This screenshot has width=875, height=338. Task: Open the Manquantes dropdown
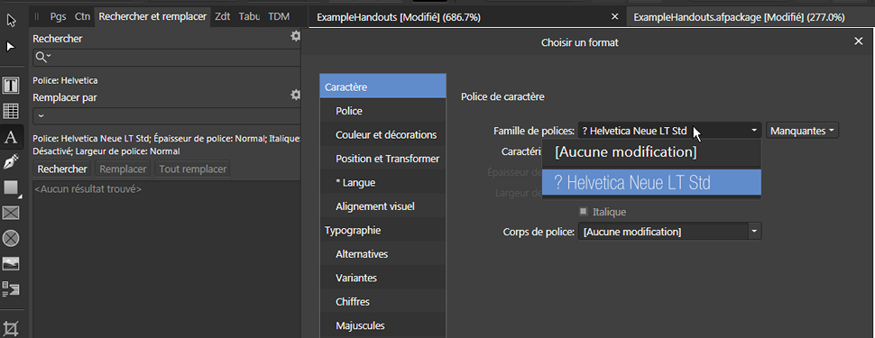pyautogui.click(x=803, y=131)
